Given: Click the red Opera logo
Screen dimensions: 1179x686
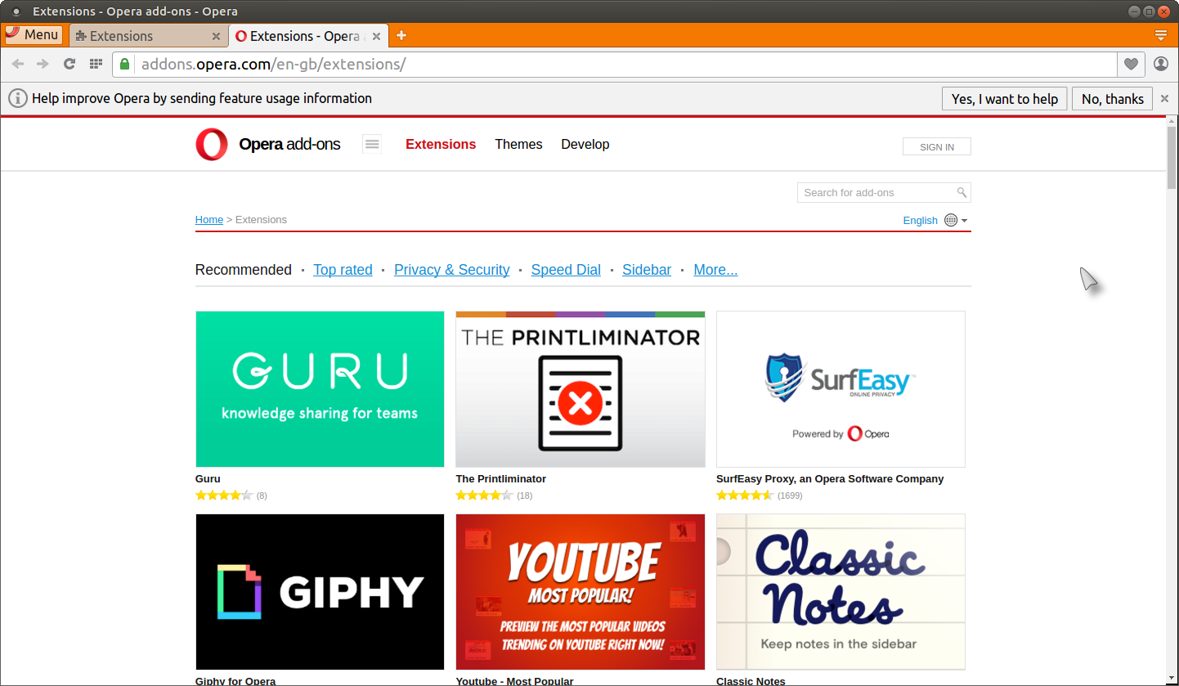Looking at the screenshot, I should (212, 145).
